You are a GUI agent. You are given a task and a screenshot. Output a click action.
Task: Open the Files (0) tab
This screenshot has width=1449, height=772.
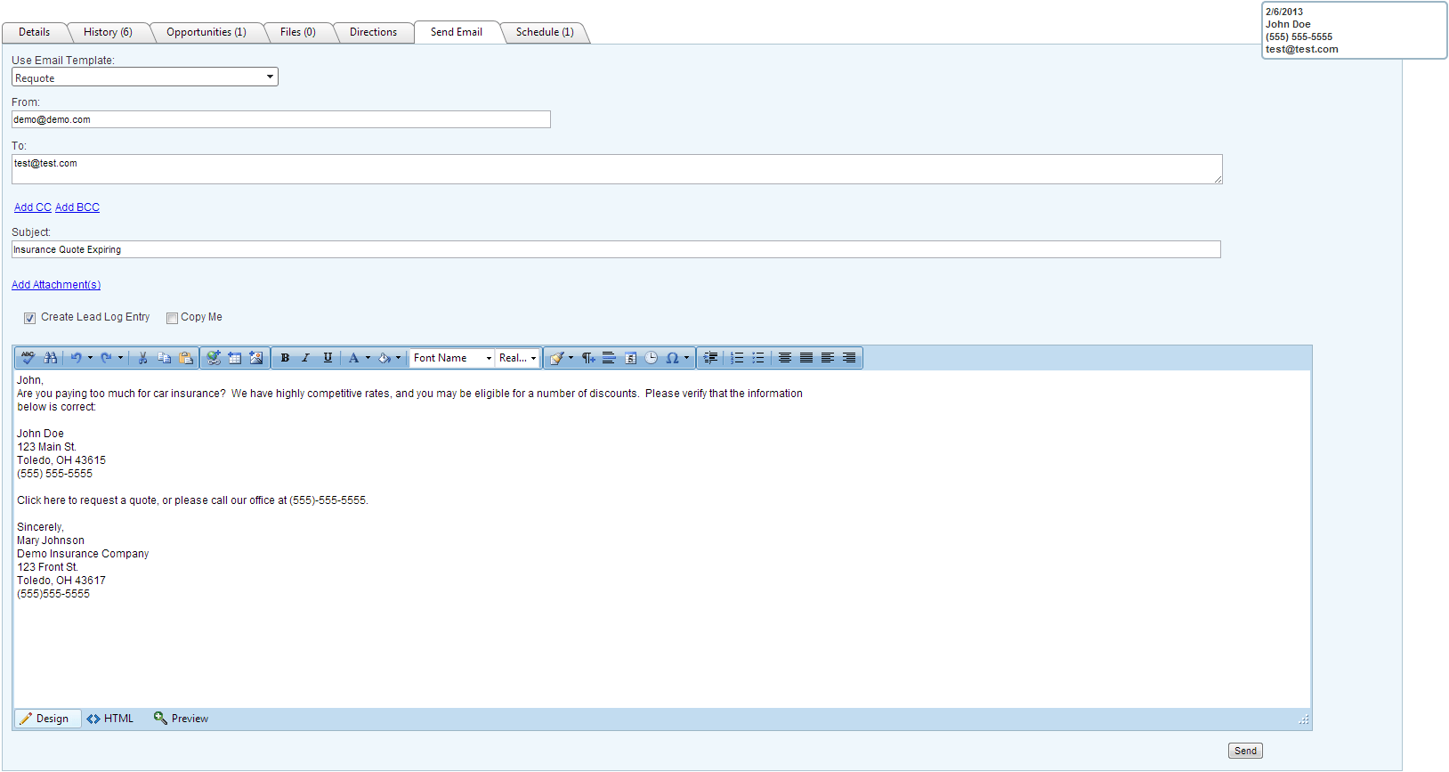pyautogui.click(x=298, y=32)
